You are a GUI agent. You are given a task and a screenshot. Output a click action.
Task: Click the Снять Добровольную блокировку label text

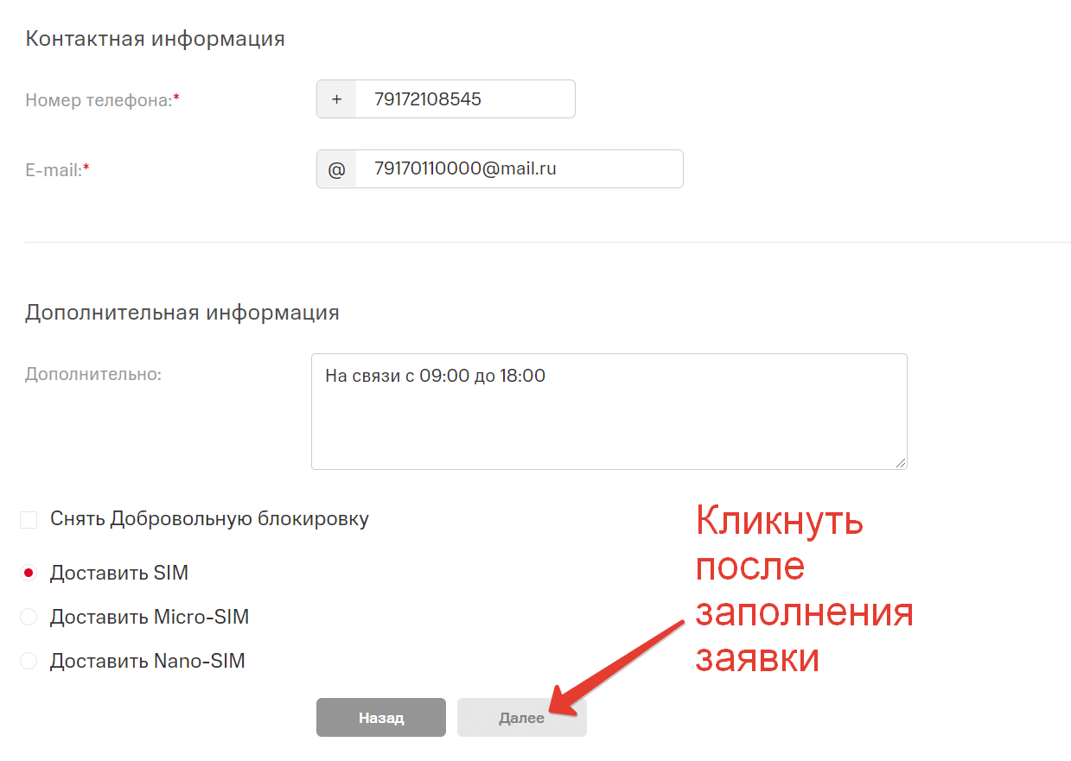click(209, 519)
